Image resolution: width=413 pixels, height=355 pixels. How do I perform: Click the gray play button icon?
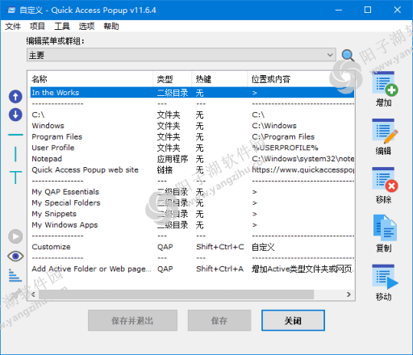[15, 236]
